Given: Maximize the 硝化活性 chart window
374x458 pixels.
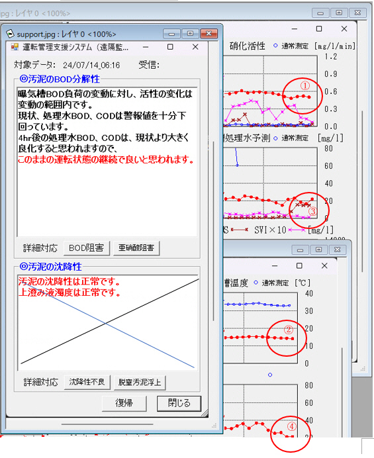Looking at the screenshot, I should (x=319, y=28).
